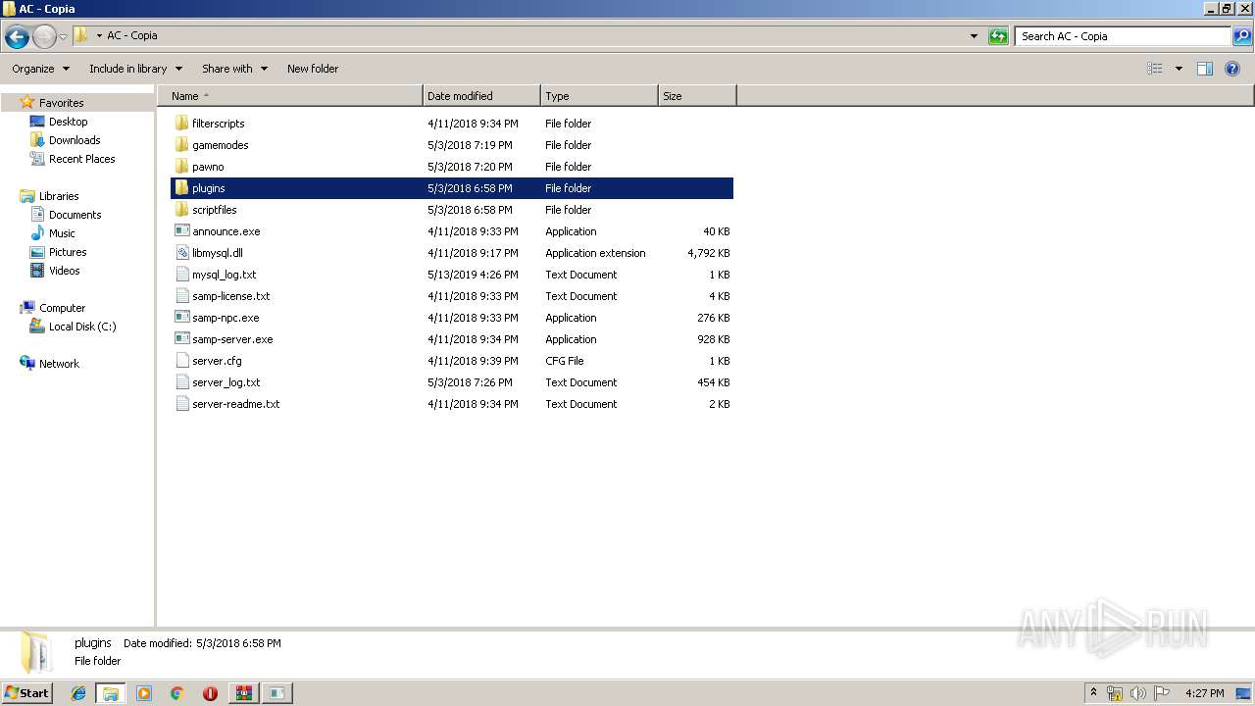Select the highlighted plugins folder row
Image resolution: width=1255 pixels, height=706 pixels.
[x=452, y=188]
